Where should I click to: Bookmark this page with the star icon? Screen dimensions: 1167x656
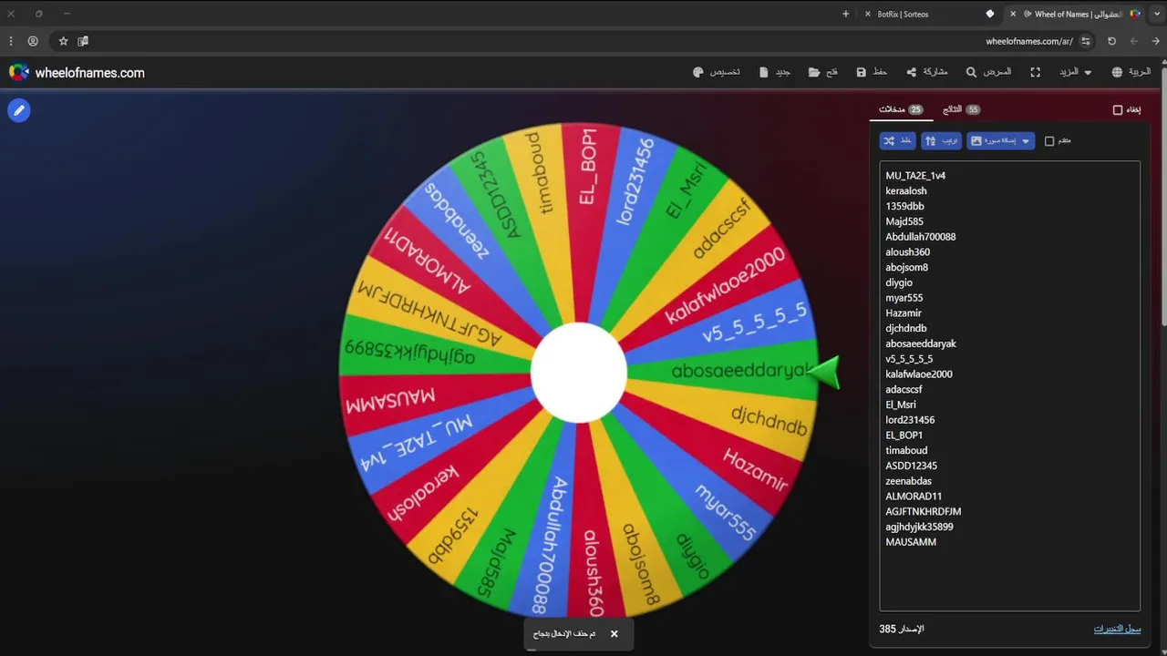pos(63,41)
